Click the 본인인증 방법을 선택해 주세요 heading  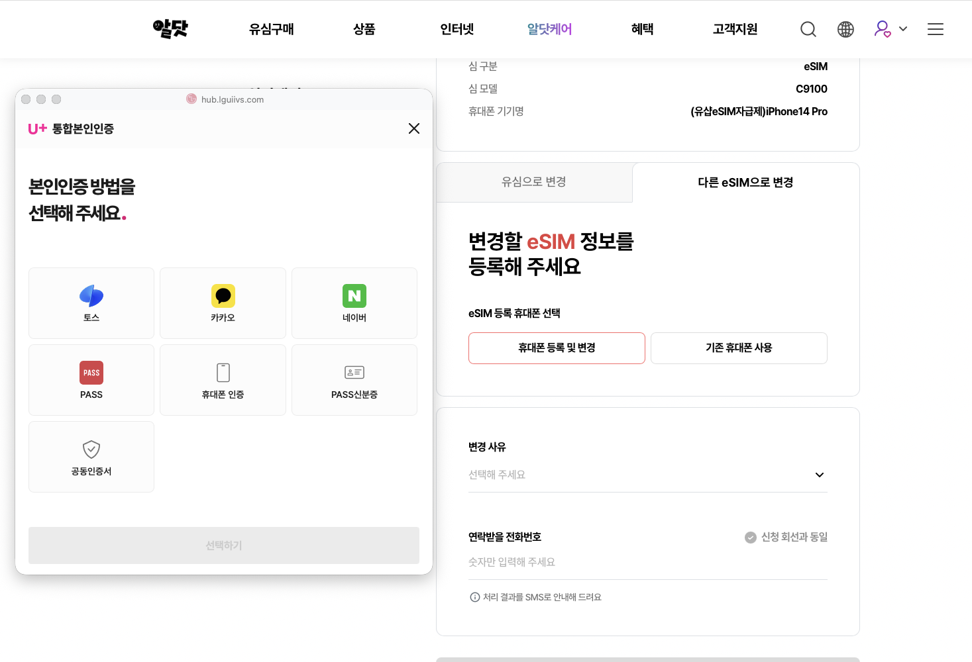pos(81,200)
